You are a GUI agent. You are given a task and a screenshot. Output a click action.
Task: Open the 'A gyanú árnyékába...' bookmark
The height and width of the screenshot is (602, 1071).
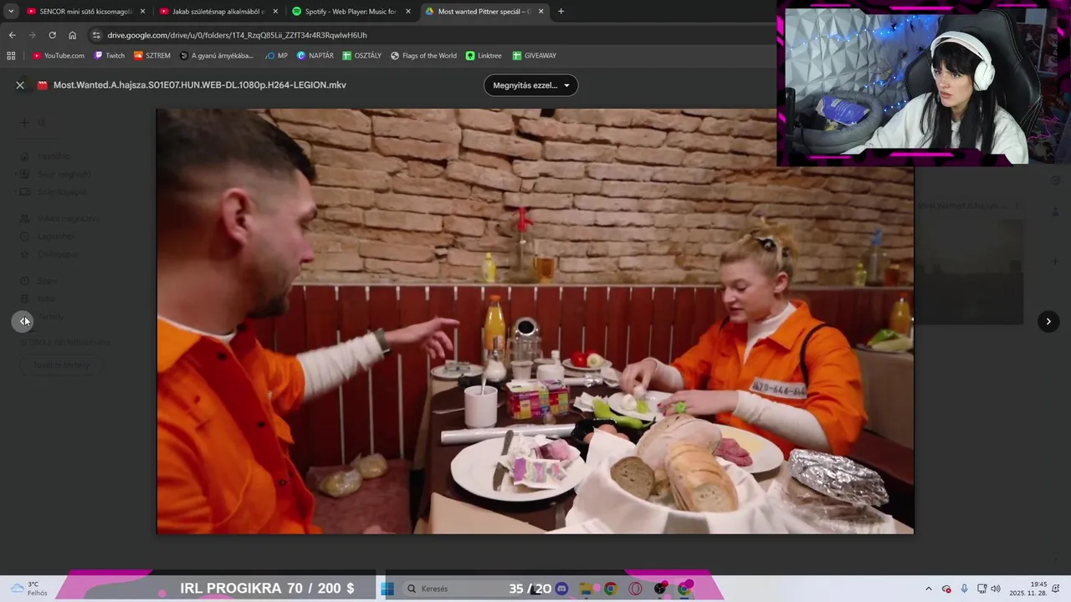click(217, 56)
